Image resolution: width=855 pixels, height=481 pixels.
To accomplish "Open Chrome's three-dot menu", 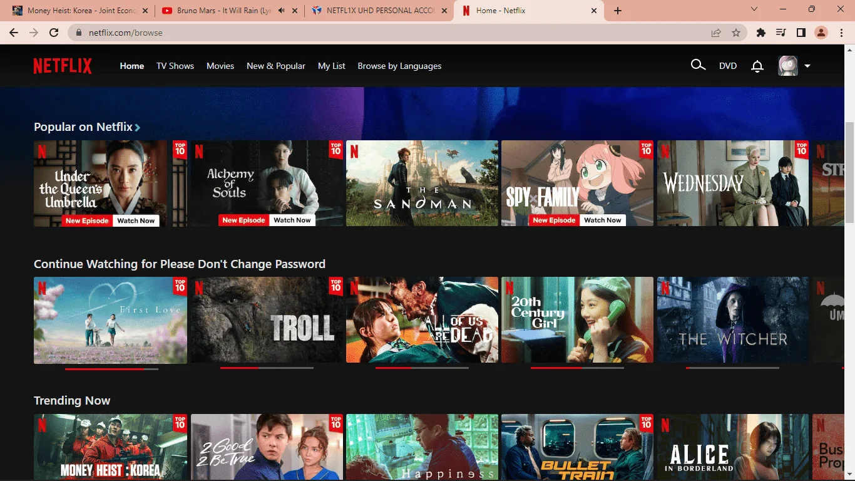I will pos(841,33).
